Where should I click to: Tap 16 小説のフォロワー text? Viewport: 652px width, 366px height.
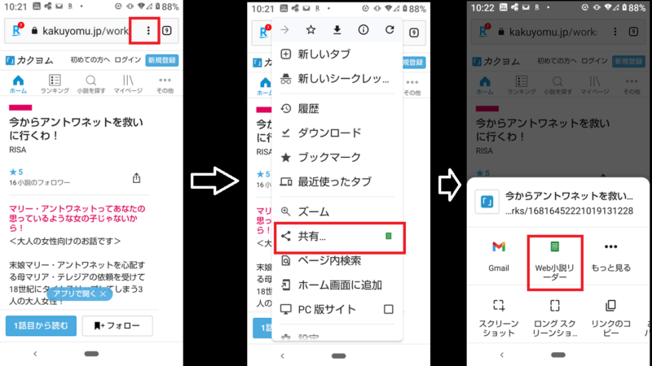[x=39, y=182]
